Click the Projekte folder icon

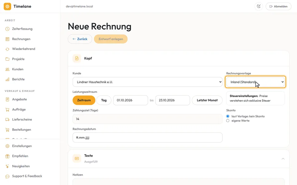7,59
